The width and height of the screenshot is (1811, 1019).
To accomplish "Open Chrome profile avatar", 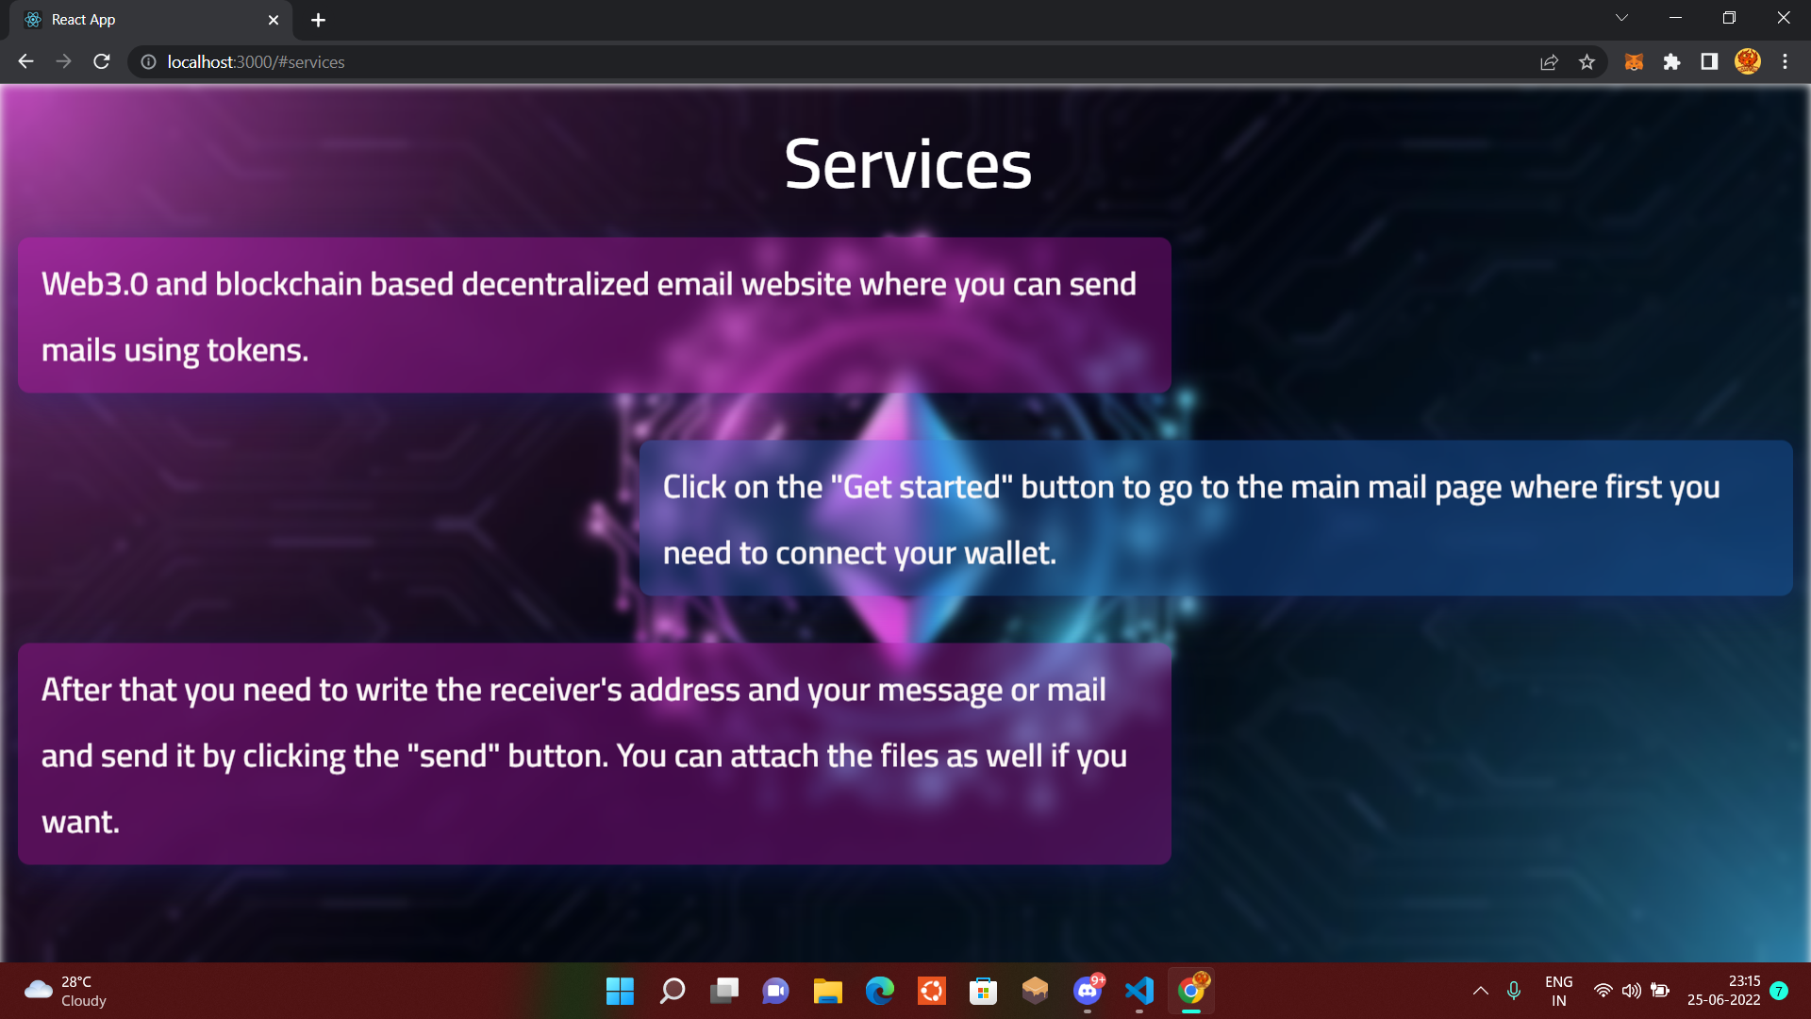I will (1747, 62).
